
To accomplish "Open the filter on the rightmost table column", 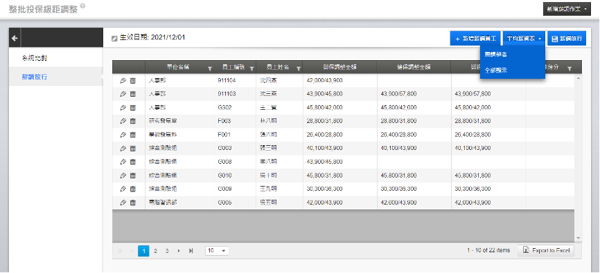I will (x=570, y=68).
